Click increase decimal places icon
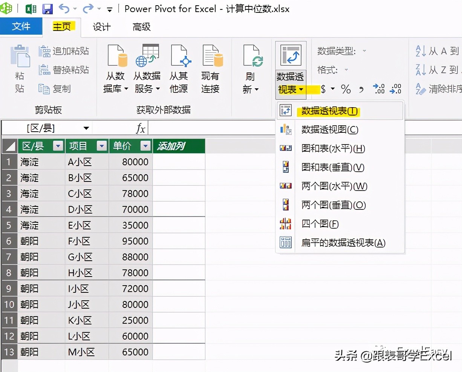The width and height of the screenshot is (462, 372). (379, 89)
